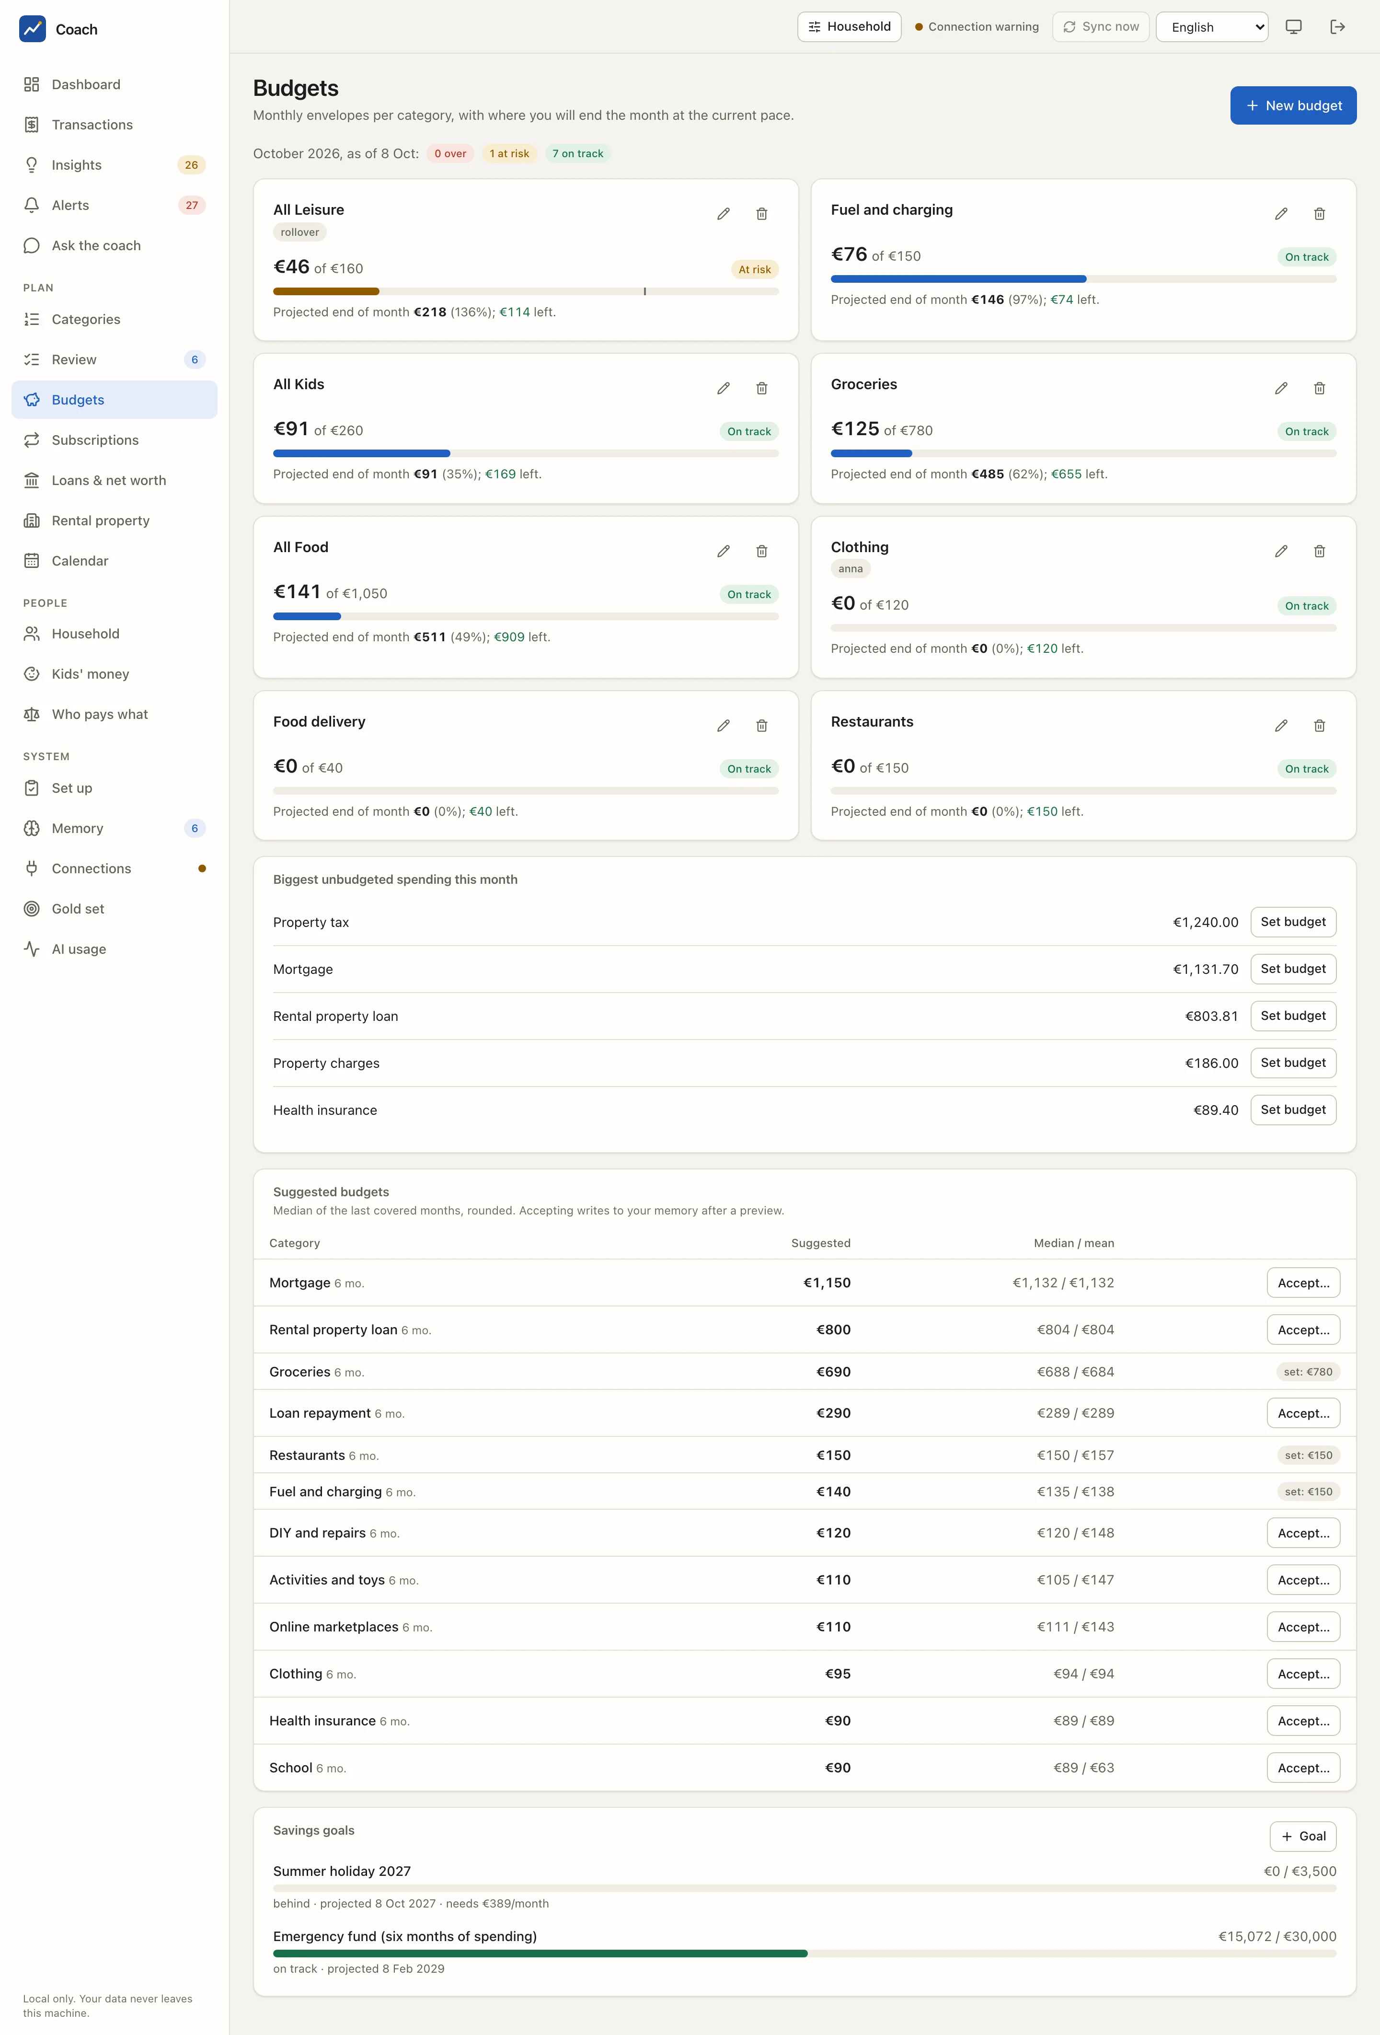Open the Household filter button
This screenshot has width=1380, height=2035.
tap(849, 27)
